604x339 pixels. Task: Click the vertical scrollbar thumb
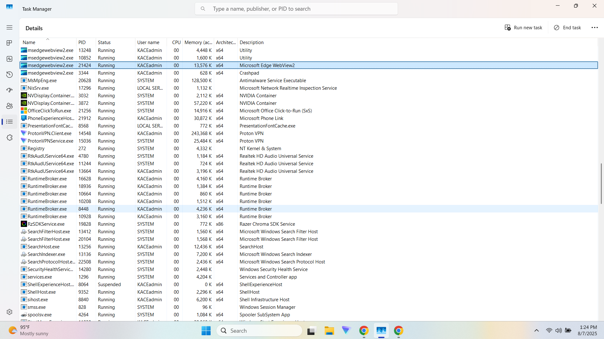[601, 184]
